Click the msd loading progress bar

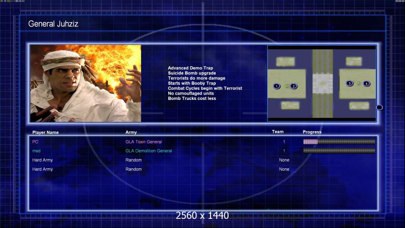click(x=339, y=150)
